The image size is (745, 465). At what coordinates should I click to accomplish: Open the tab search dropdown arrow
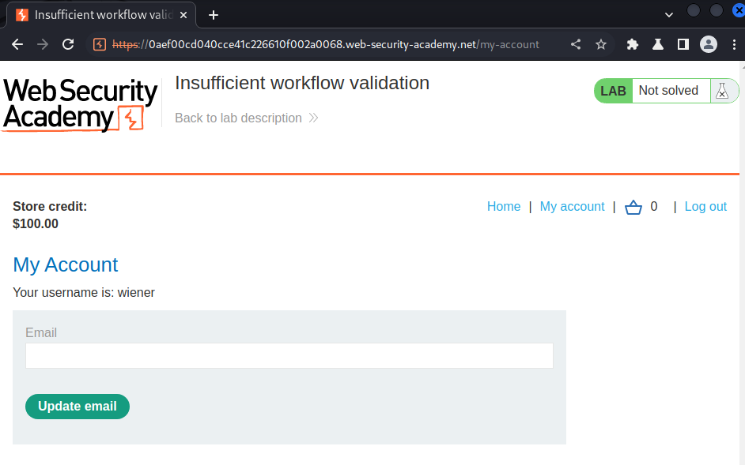pyautogui.click(x=668, y=15)
